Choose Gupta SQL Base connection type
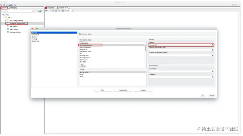The width and height of the screenshot is (243, 136). click(85, 51)
